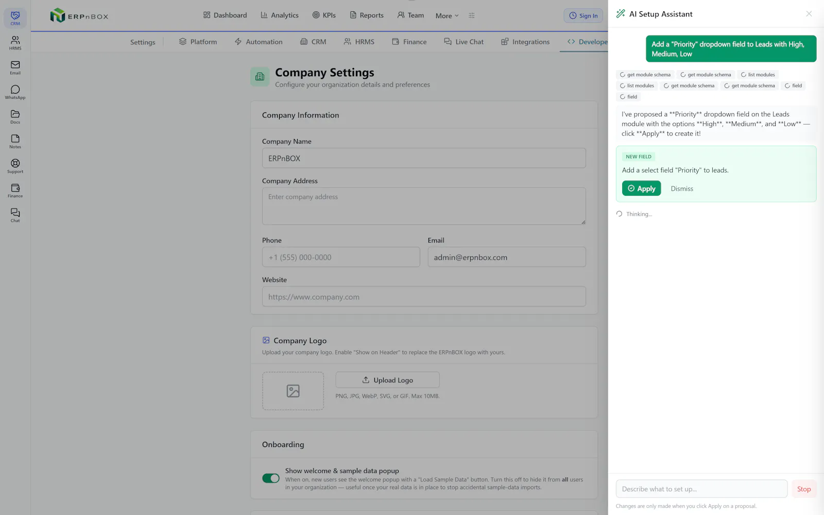
Task: Click the Thinking... status text
Action: point(639,214)
